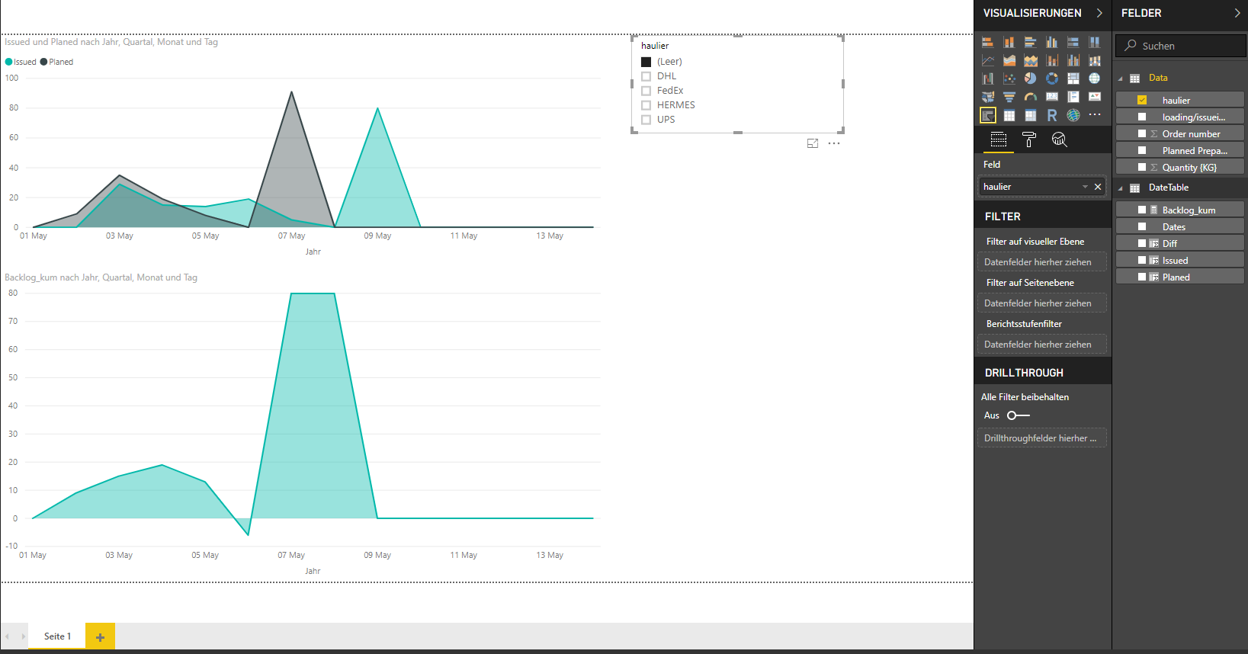Select the 100% stacked bar chart visualization

point(1073,43)
